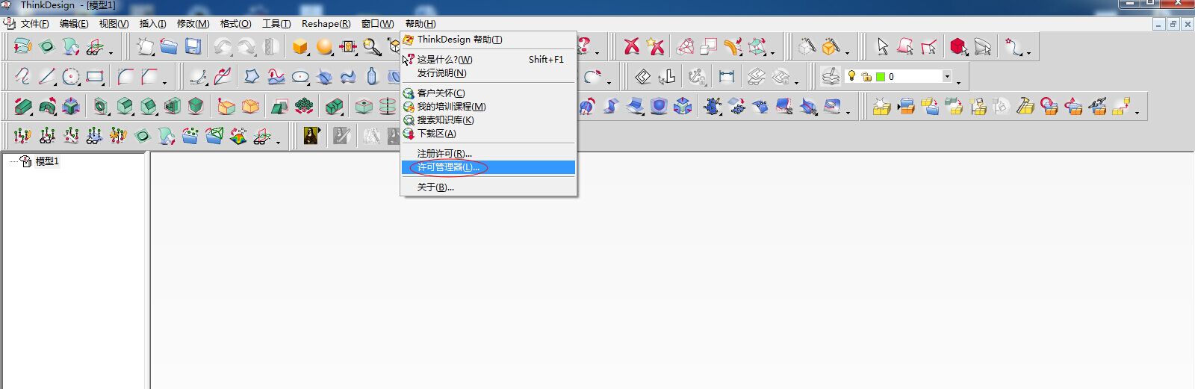Open the layer selector dropdown arrow

coord(947,76)
